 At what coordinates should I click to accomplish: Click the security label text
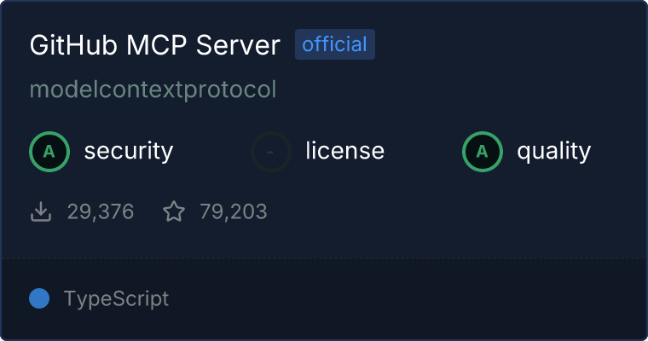coord(129,151)
